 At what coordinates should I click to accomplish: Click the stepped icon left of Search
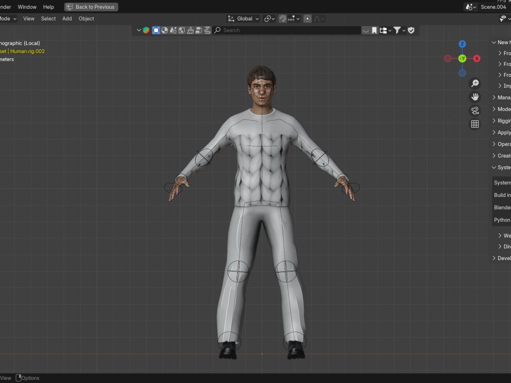[207, 30]
